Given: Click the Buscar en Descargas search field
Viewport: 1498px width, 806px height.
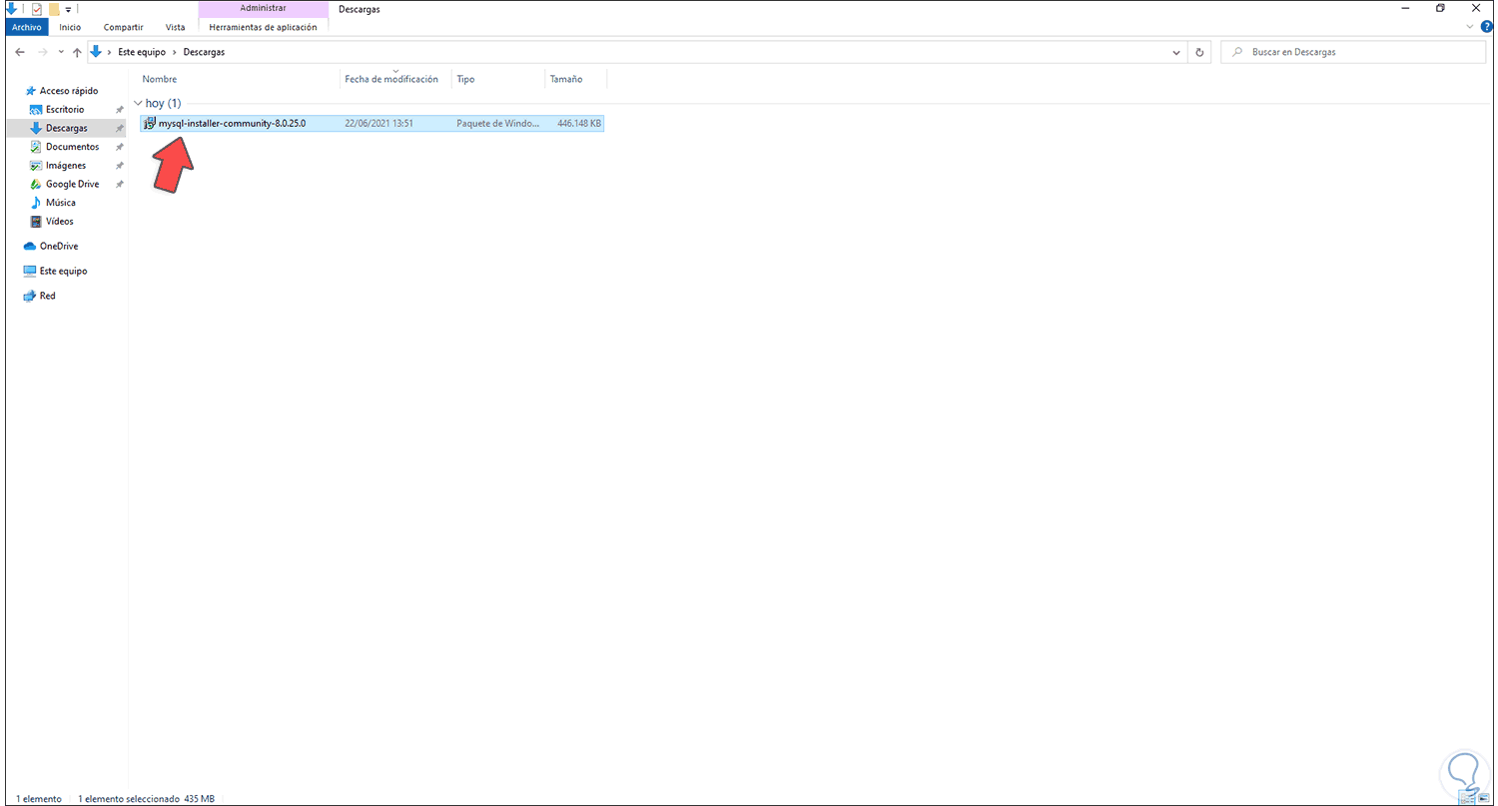Looking at the screenshot, I should 1354,52.
